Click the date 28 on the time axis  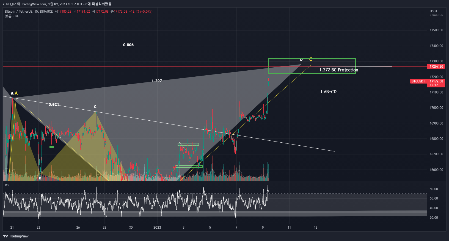(104, 228)
